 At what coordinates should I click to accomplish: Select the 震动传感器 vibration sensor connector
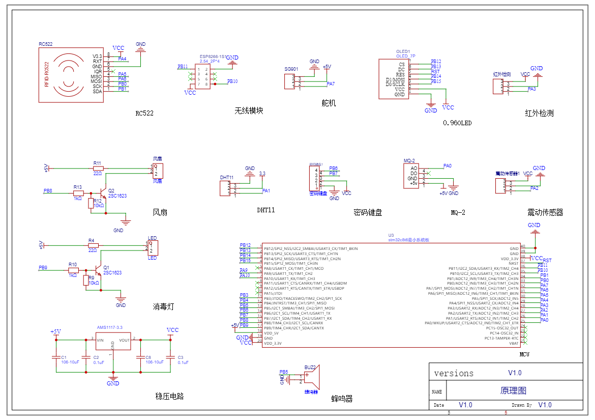pyautogui.click(x=500, y=186)
